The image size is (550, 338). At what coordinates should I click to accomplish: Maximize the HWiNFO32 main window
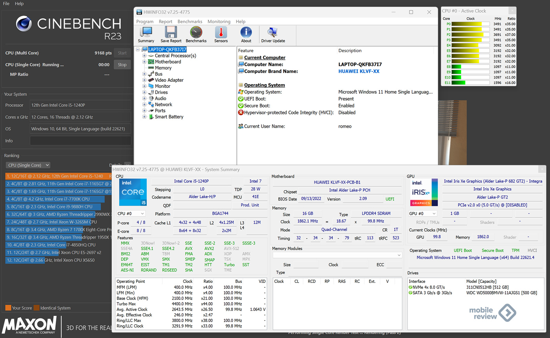pos(411,12)
